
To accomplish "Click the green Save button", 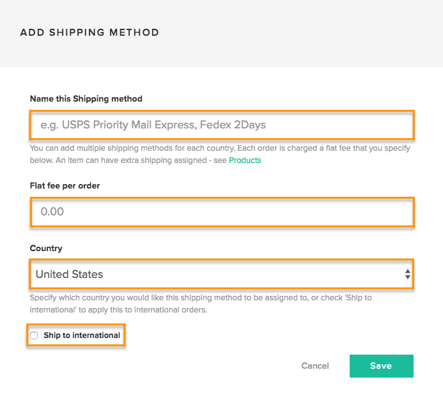I will click(382, 366).
